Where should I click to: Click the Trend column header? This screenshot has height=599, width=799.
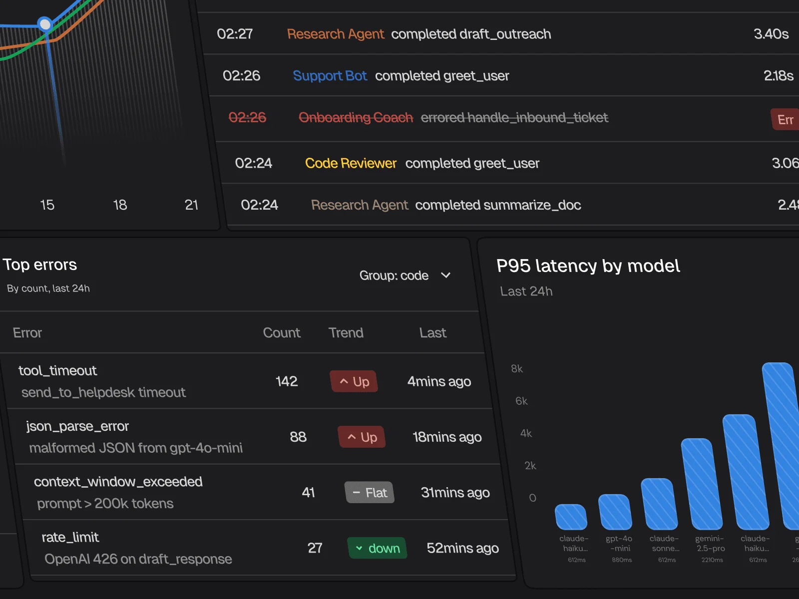pyautogui.click(x=346, y=333)
